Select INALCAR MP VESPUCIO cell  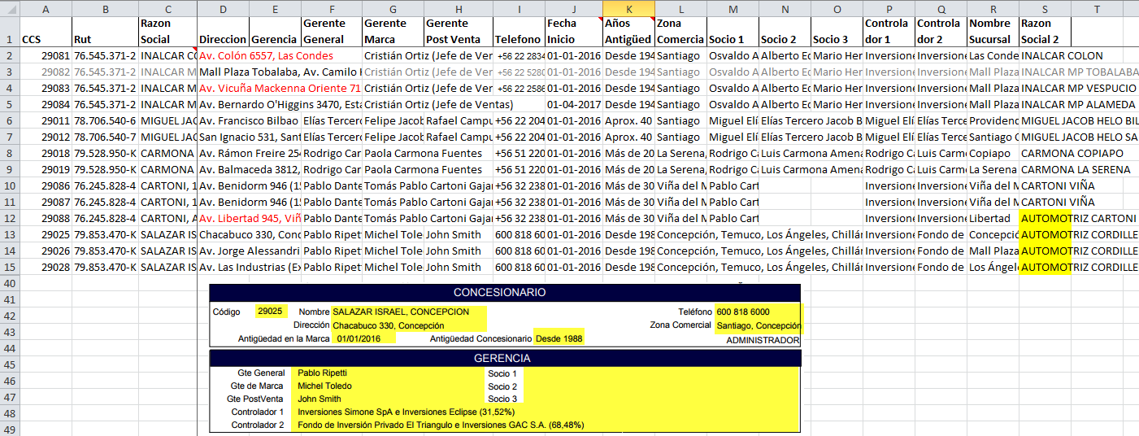coord(1078,88)
